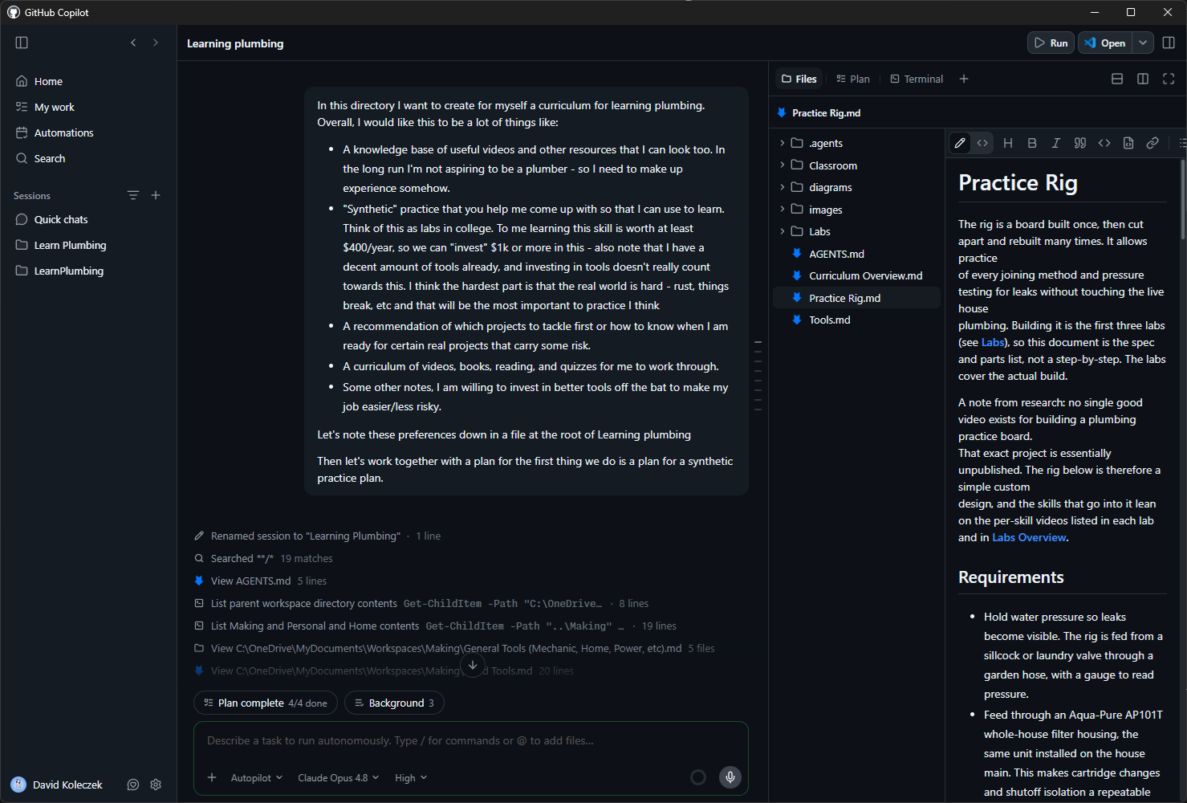Click the heading format icon
The width and height of the screenshot is (1187, 803).
[1008, 143]
